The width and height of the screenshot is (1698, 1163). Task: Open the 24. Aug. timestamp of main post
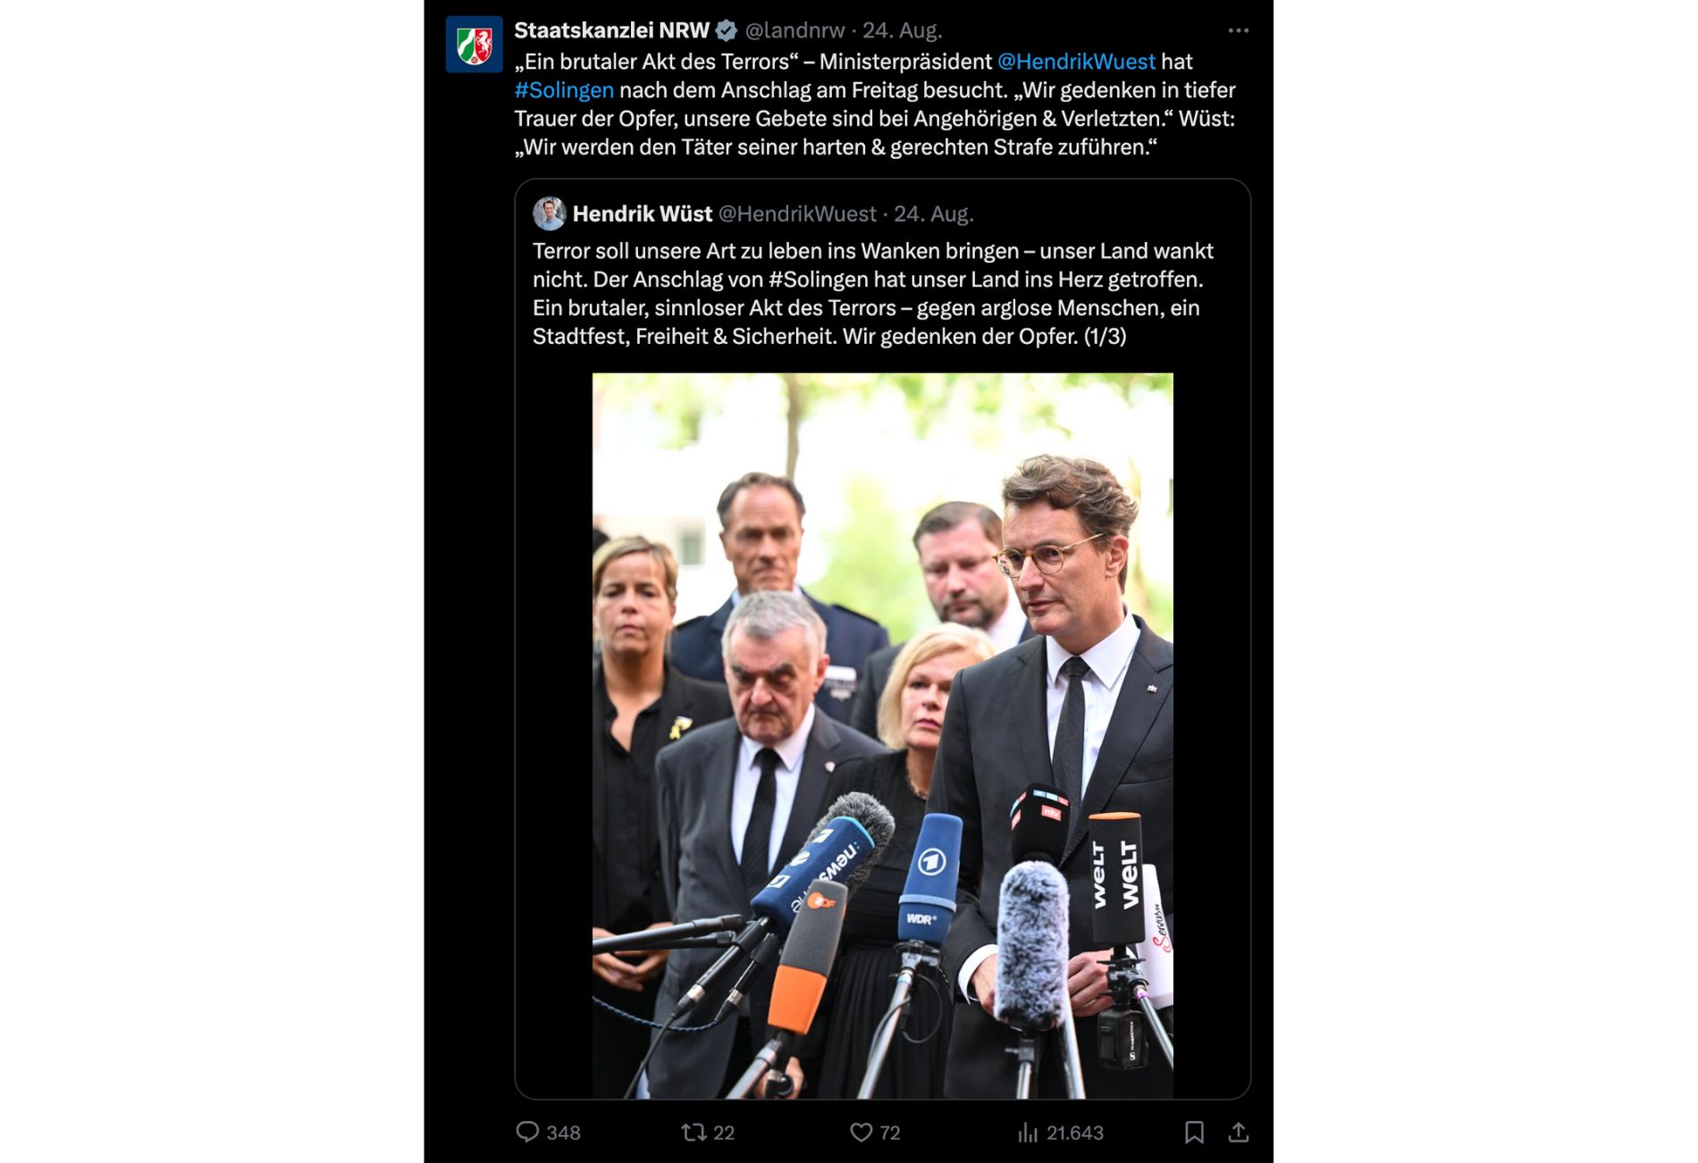(x=902, y=30)
